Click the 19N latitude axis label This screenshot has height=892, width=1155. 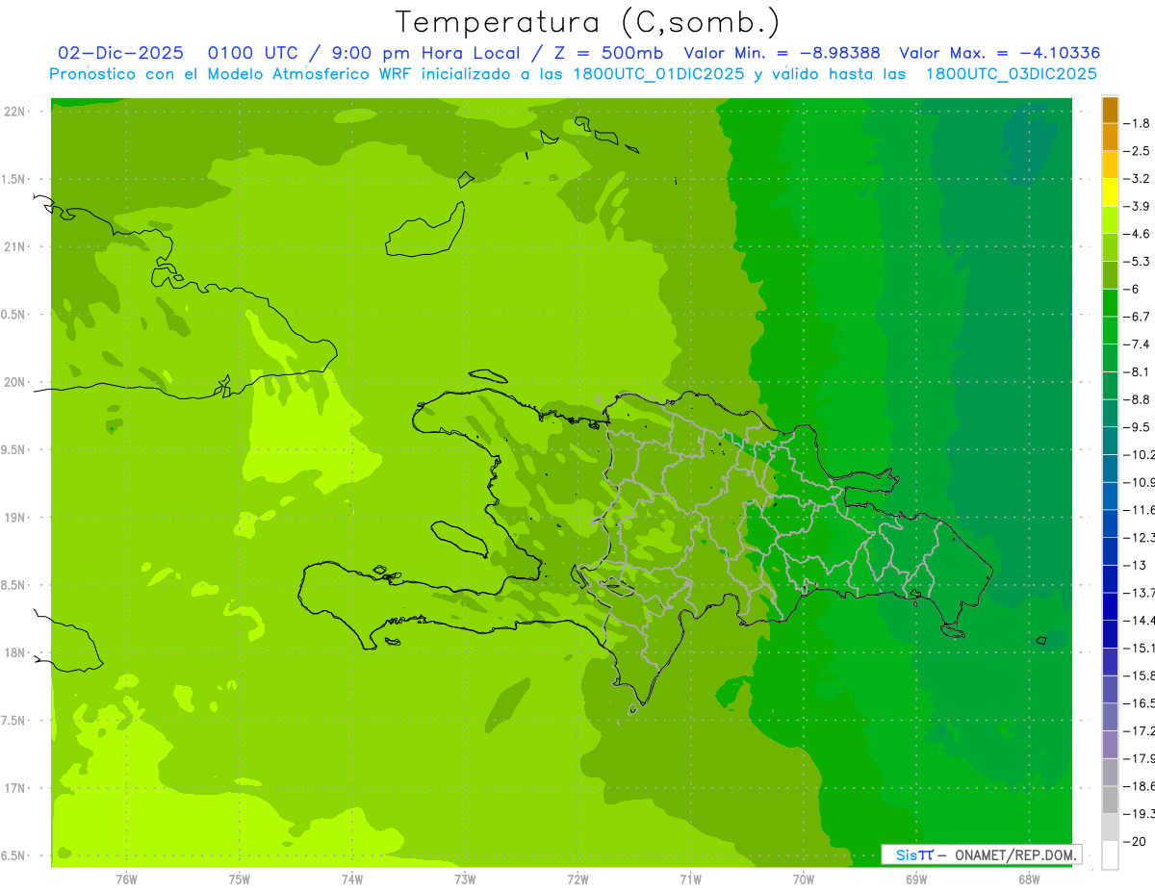pyautogui.click(x=16, y=518)
